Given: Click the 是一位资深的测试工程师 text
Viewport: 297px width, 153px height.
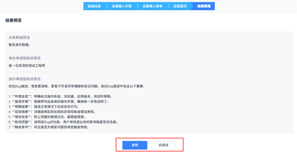Looking at the screenshot, I should [x=27, y=66].
